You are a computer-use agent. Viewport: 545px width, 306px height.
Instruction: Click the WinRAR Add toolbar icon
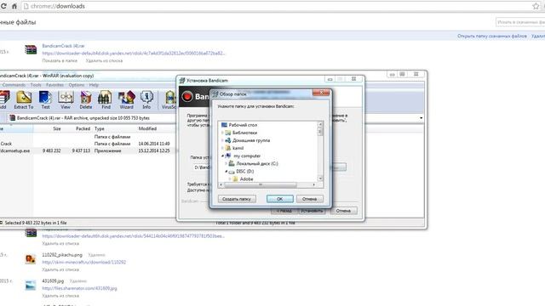(x=3, y=100)
